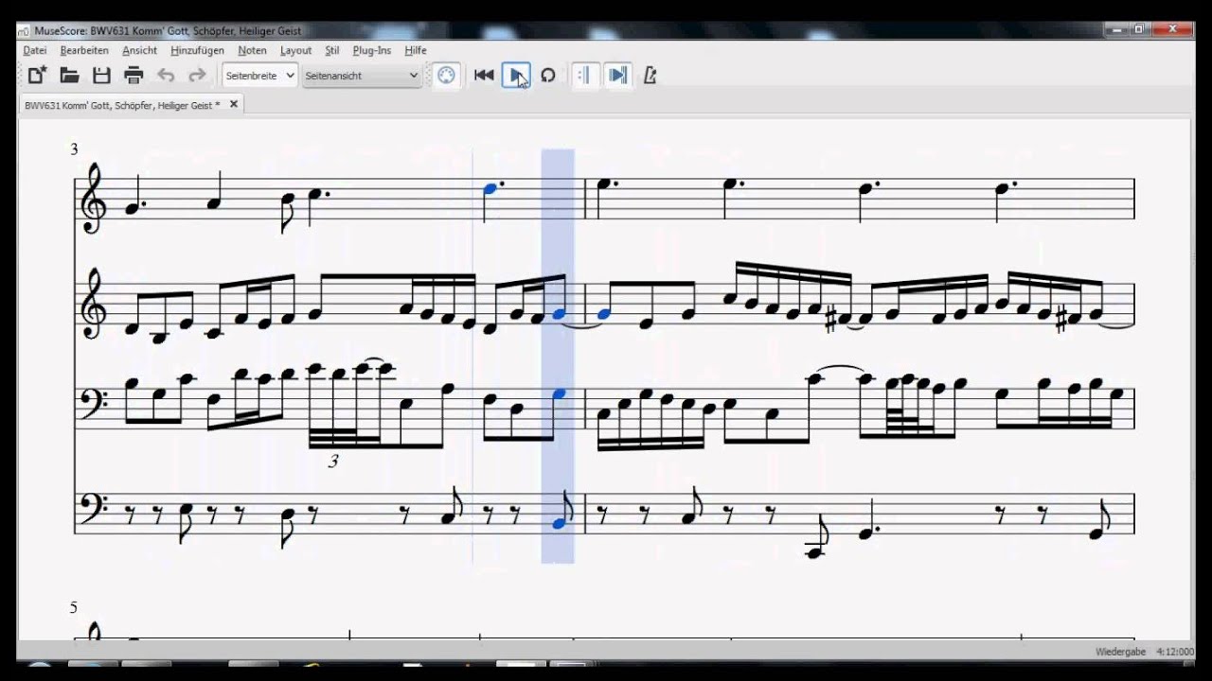Open the Hilfe menu
The height and width of the screenshot is (681, 1212).
click(415, 50)
